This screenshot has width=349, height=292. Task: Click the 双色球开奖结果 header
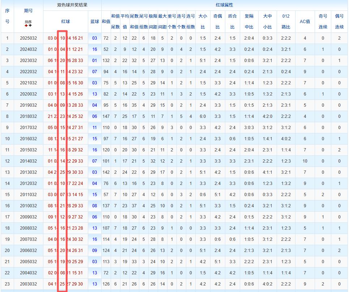pos(72,5)
